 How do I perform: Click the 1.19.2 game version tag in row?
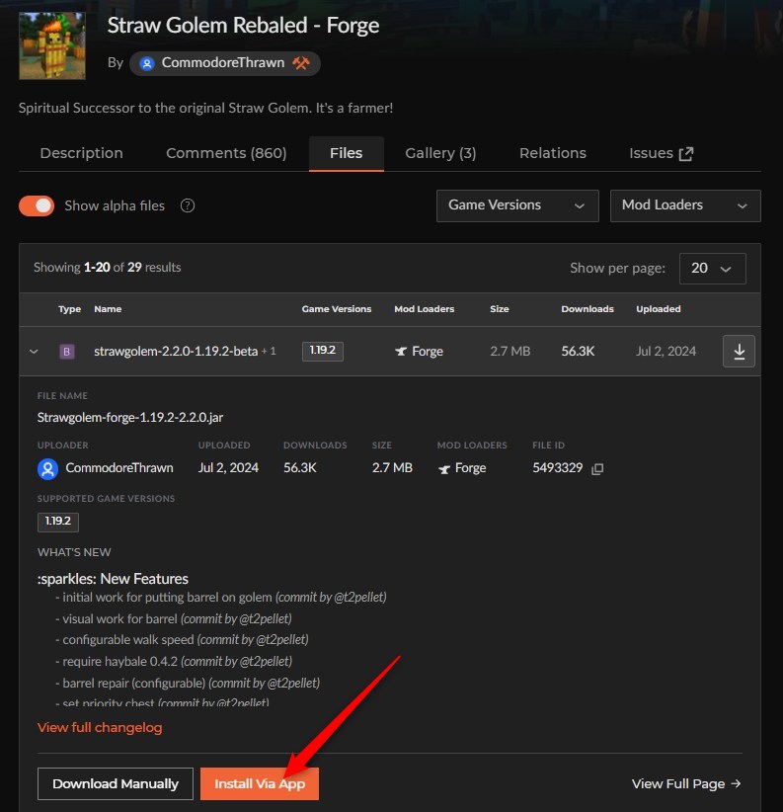click(x=323, y=351)
